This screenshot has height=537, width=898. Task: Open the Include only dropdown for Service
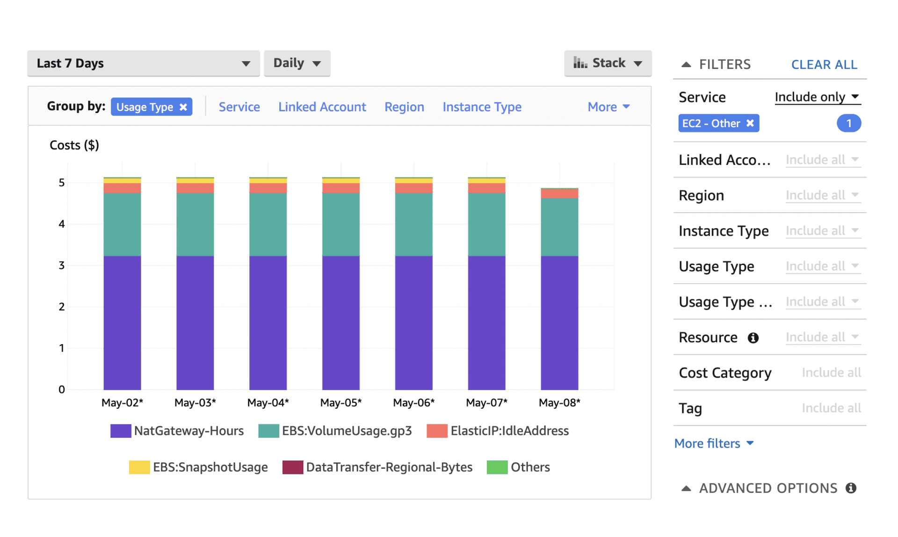coord(817,97)
